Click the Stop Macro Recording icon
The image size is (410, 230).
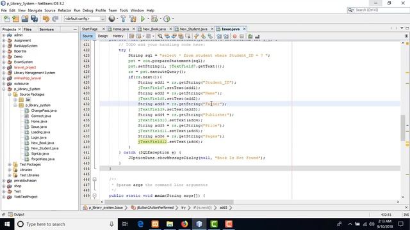point(242,36)
